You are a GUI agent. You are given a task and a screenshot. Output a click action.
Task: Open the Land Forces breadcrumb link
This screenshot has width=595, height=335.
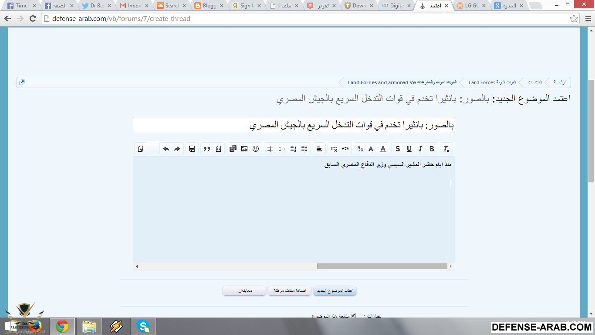[x=482, y=82]
